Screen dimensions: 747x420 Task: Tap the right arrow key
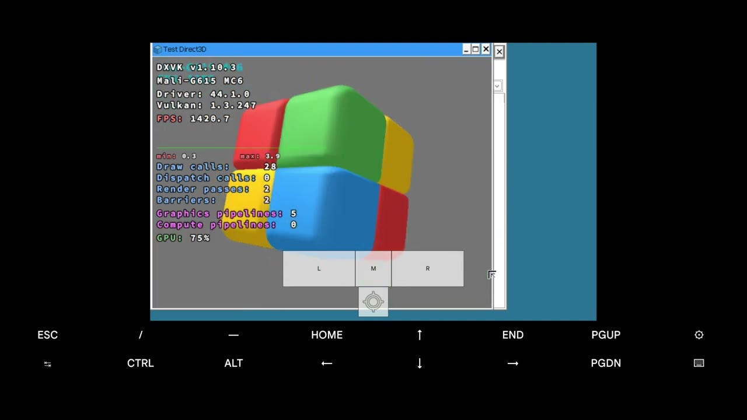(x=513, y=363)
